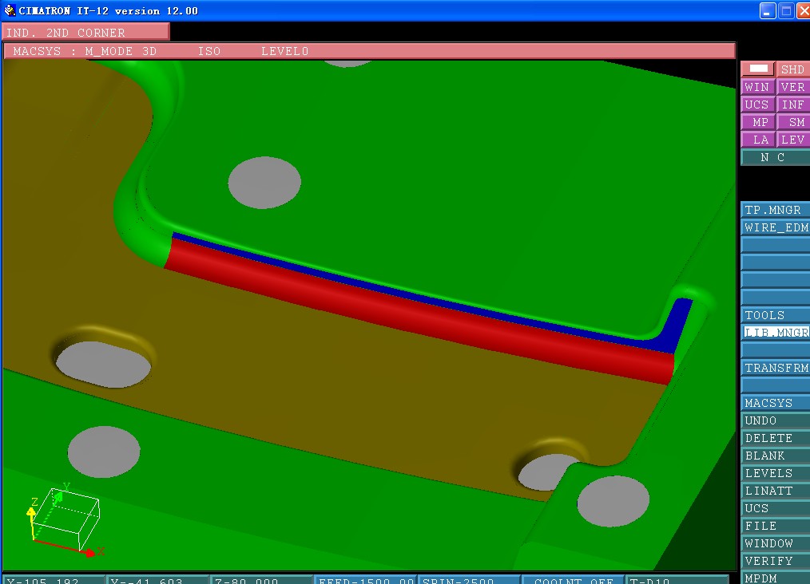This screenshot has width=810, height=584.
Task: Click the INF info button
Action: click(x=792, y=105)
